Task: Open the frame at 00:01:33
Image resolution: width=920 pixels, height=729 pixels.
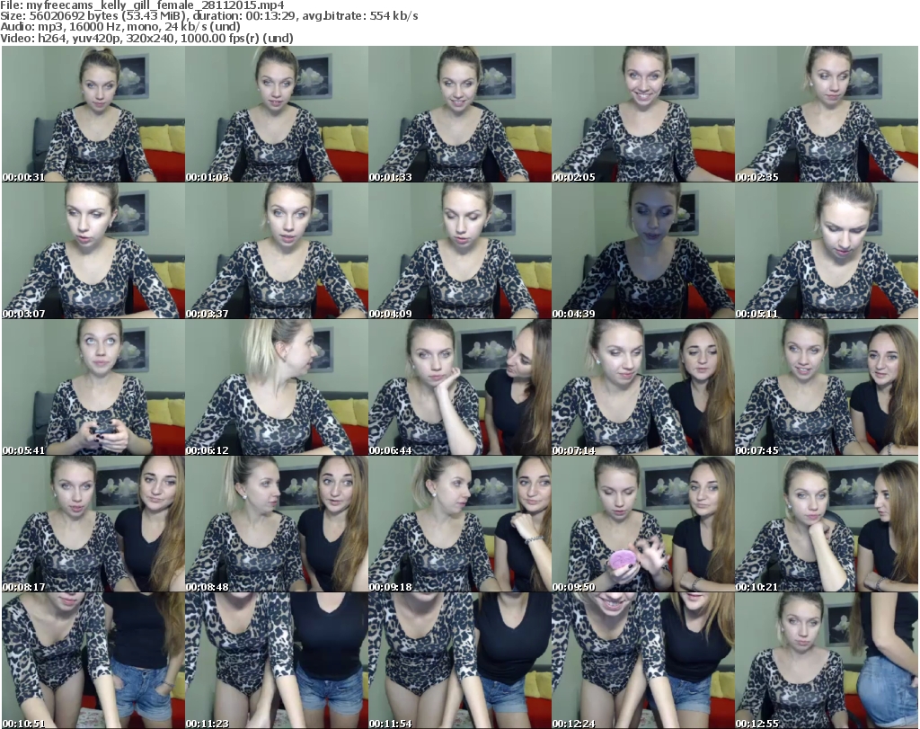Action: pos(460,114)
